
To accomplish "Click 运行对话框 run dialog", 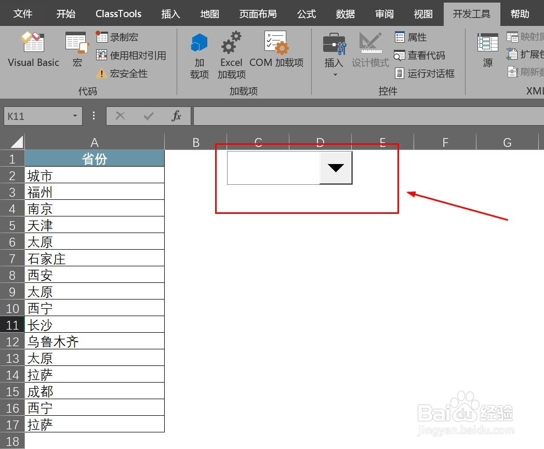I will pos(424,74).
